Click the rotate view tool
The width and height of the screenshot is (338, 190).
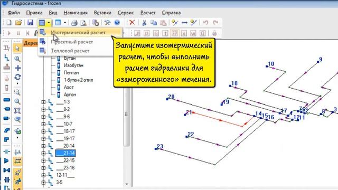coord(17,77)
